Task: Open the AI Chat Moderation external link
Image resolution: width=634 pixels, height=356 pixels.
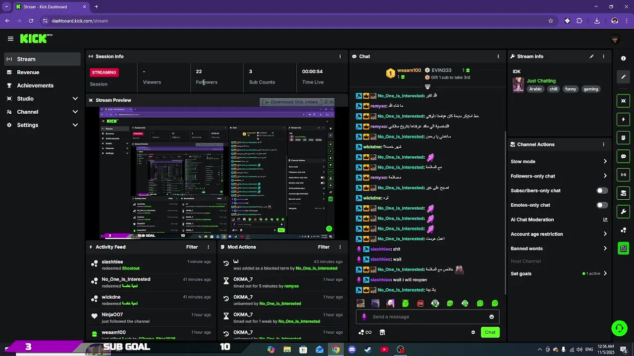Action: pos(605,220)
